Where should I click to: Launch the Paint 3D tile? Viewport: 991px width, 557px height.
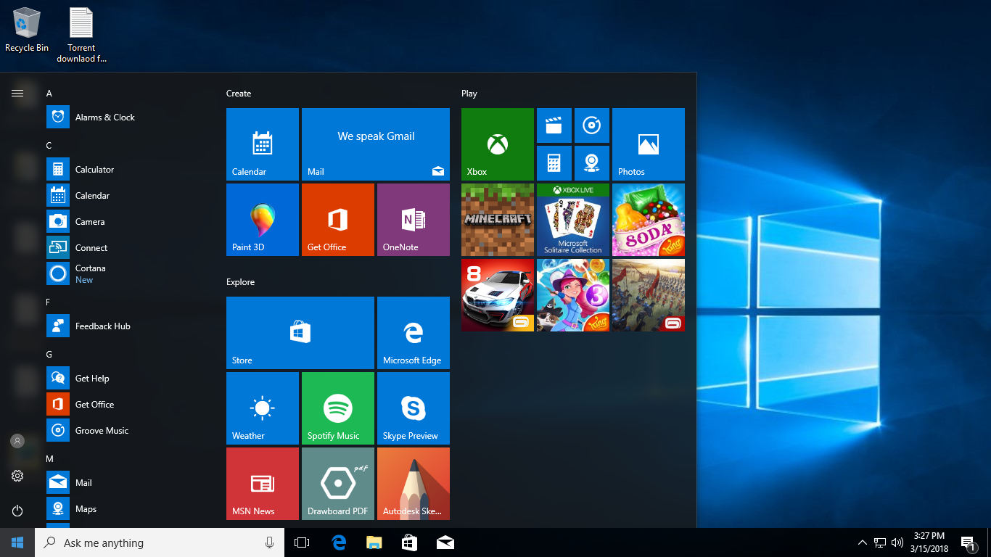[x=263, y=220]
